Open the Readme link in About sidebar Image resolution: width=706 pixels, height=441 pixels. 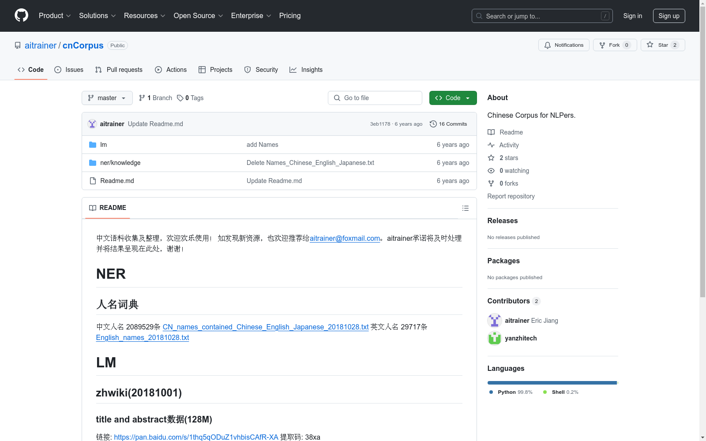point(505,132)
